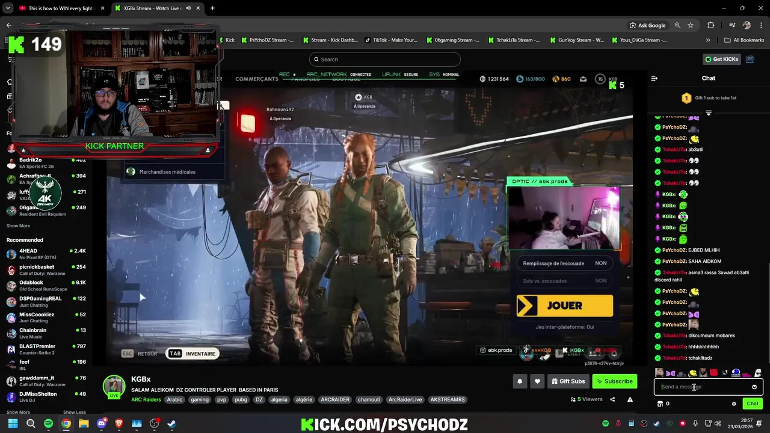Collapse the chat panel with the arrow icon
This screenshot has width=770, height=433.
click(654, 78)
